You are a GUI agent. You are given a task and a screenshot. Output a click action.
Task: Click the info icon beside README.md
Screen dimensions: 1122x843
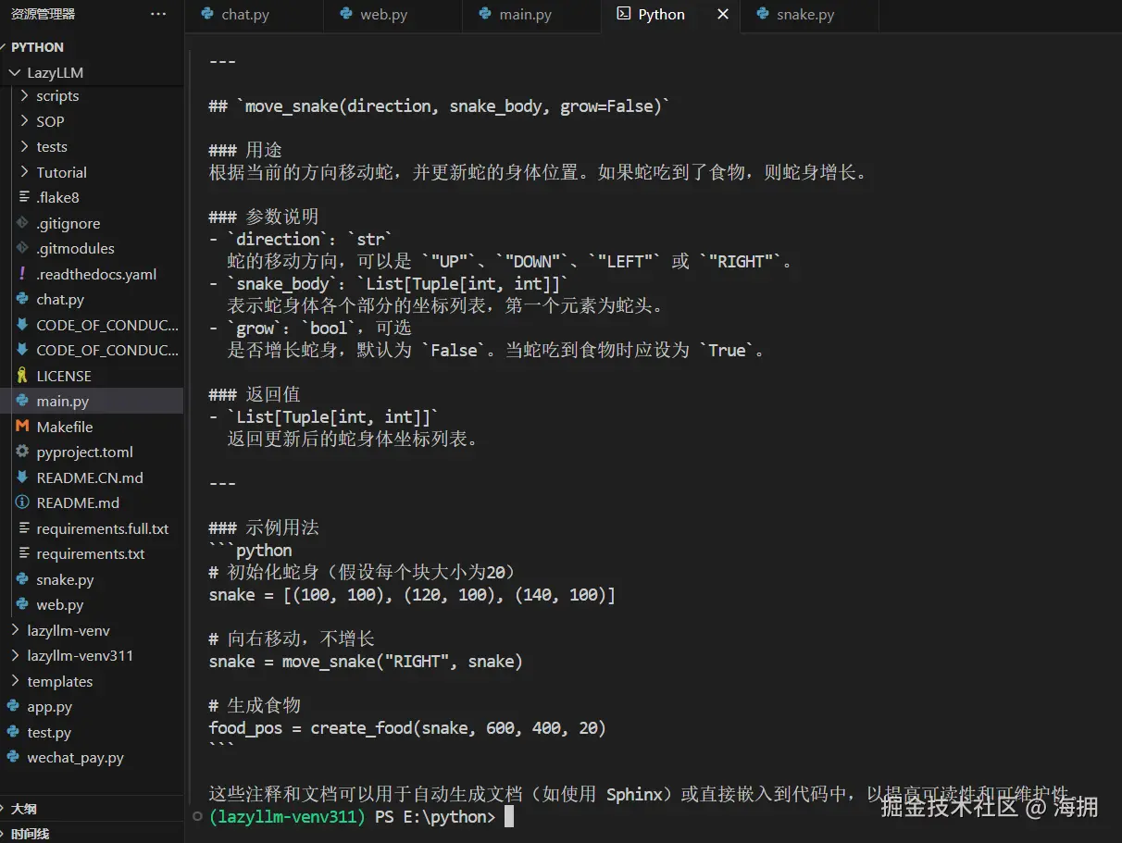(23, 502)
